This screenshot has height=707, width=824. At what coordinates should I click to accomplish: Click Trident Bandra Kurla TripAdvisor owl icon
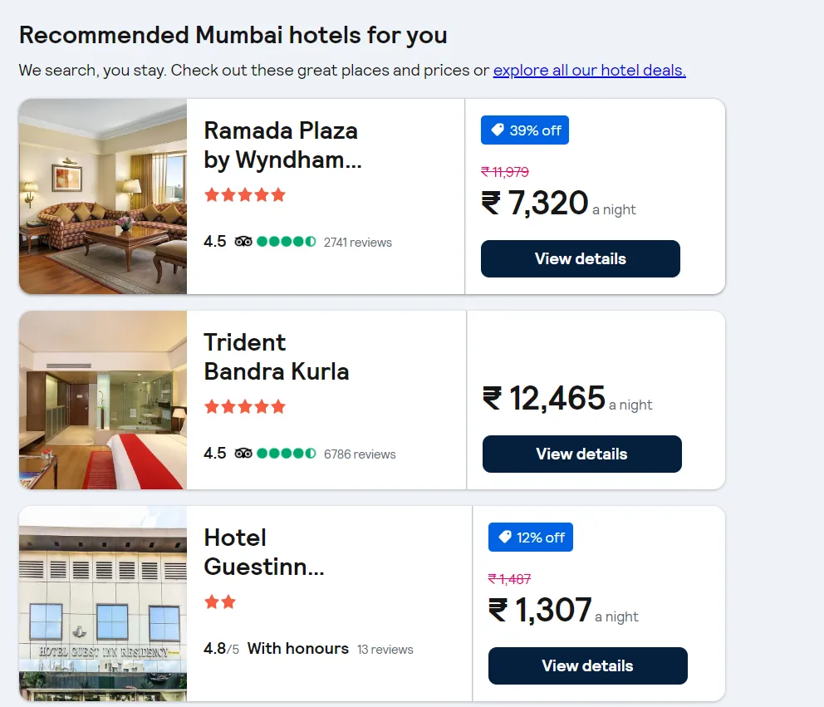click(x=243, y=454)
